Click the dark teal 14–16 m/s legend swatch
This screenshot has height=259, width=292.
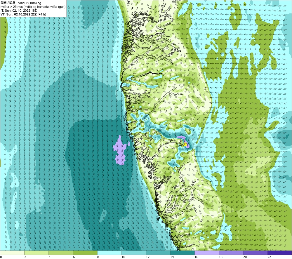click(182, 253)
